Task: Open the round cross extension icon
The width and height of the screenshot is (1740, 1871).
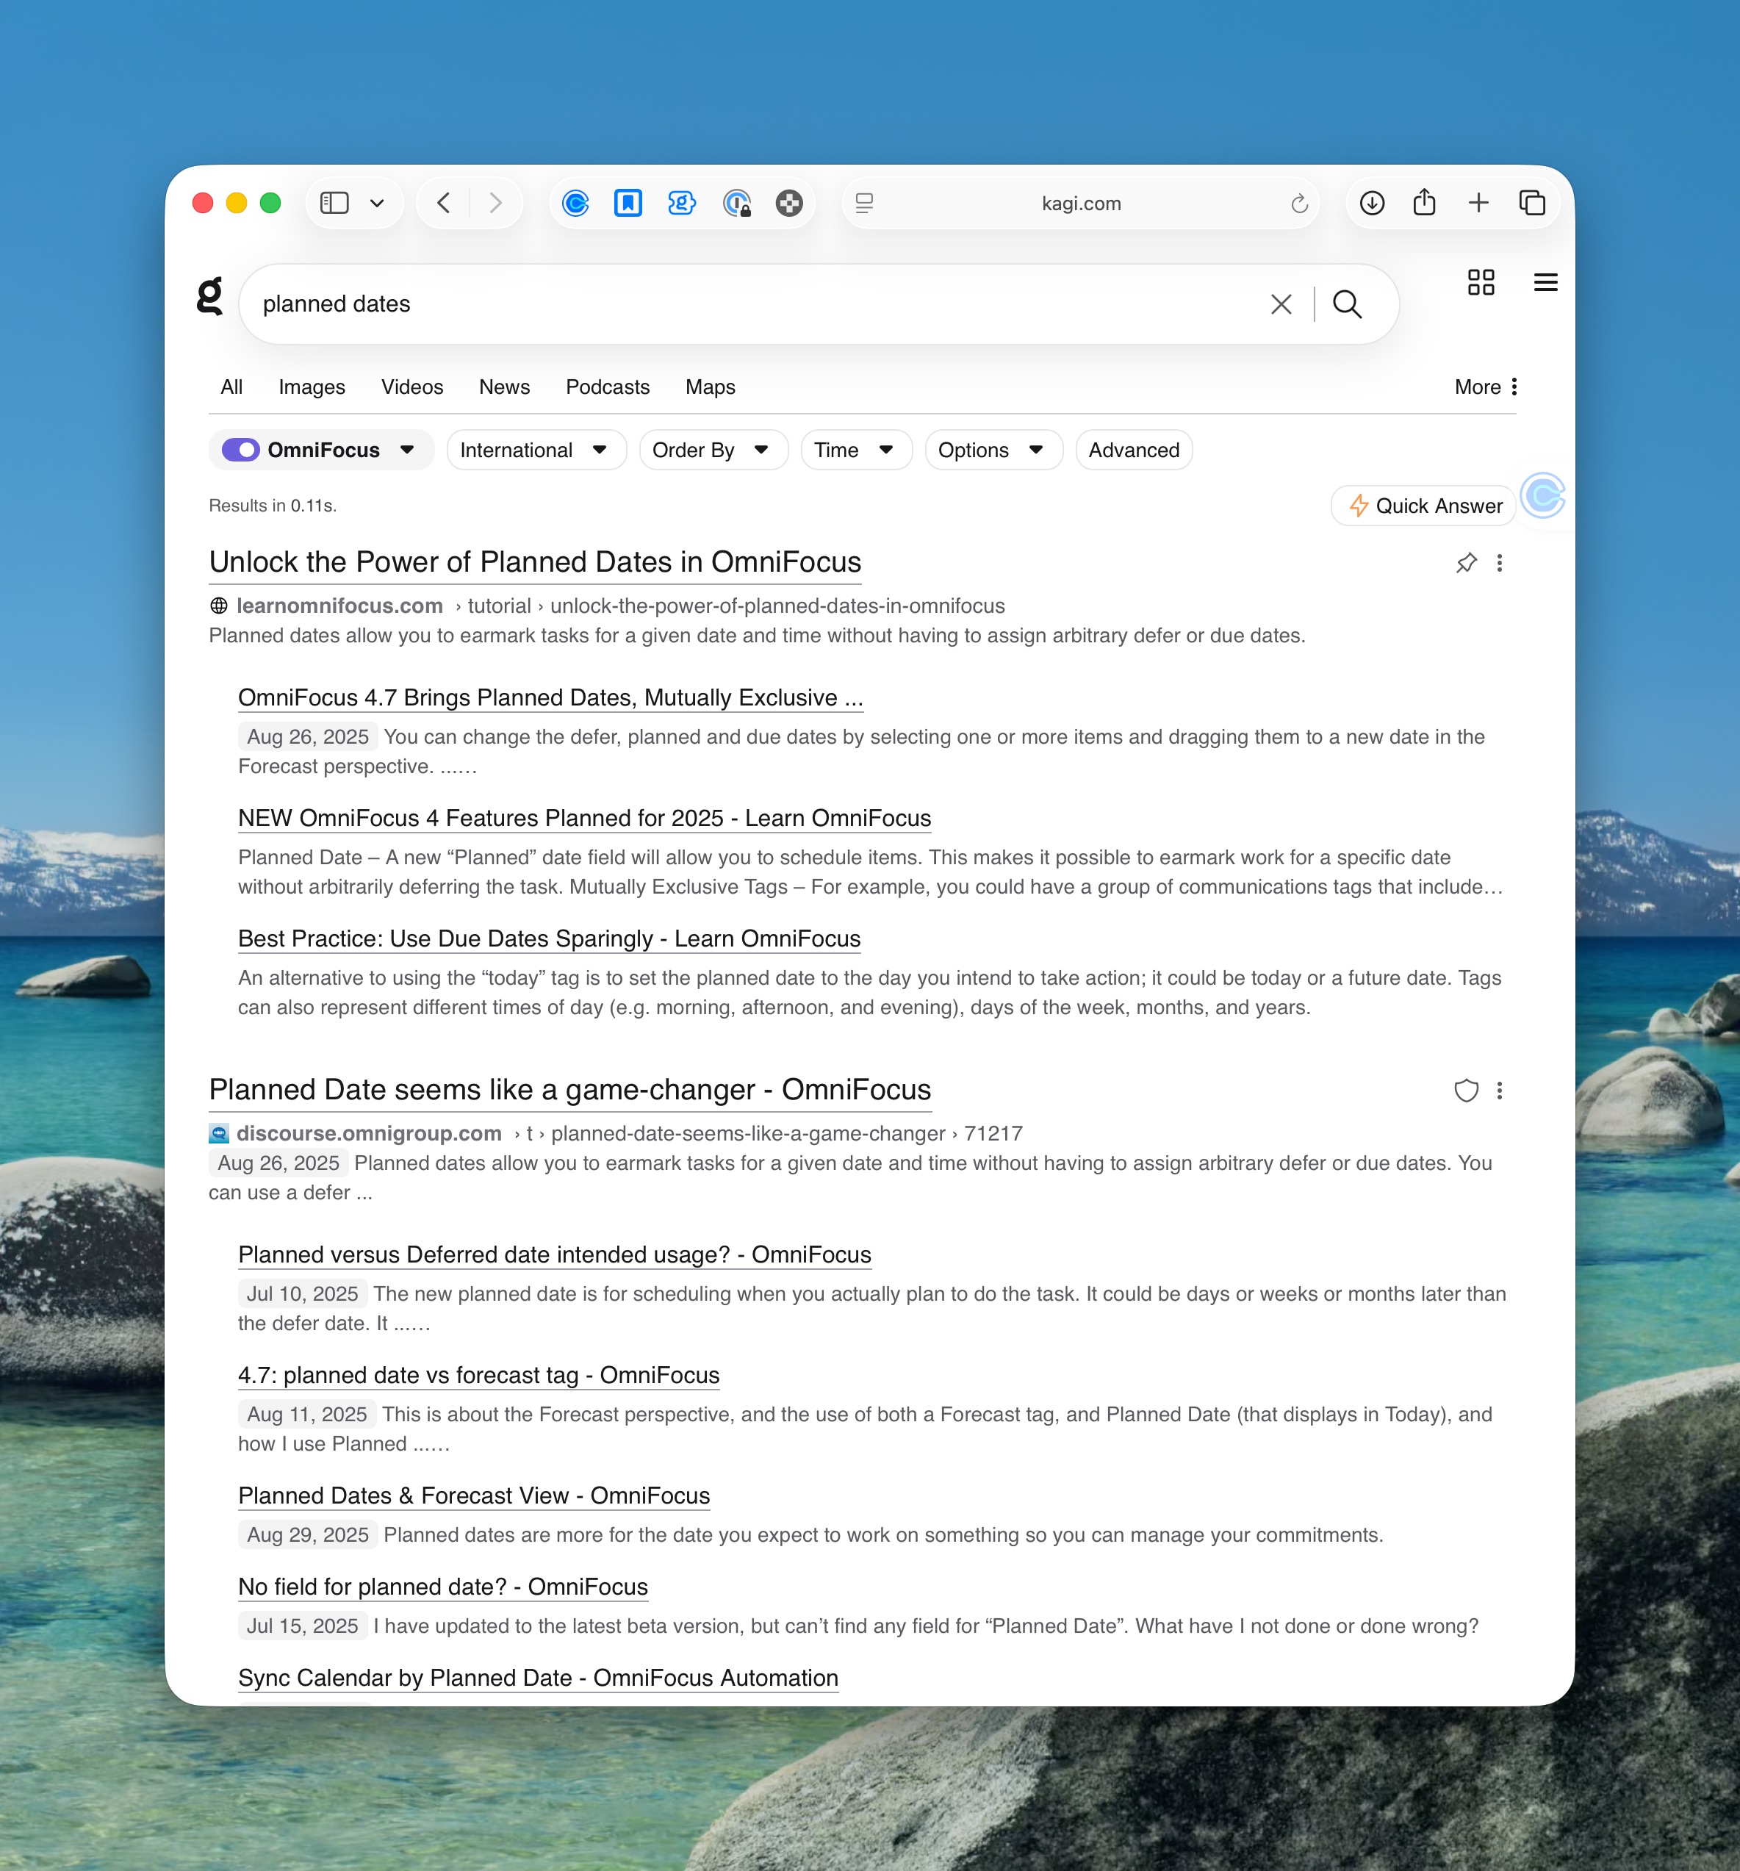Action: [788, 202]
